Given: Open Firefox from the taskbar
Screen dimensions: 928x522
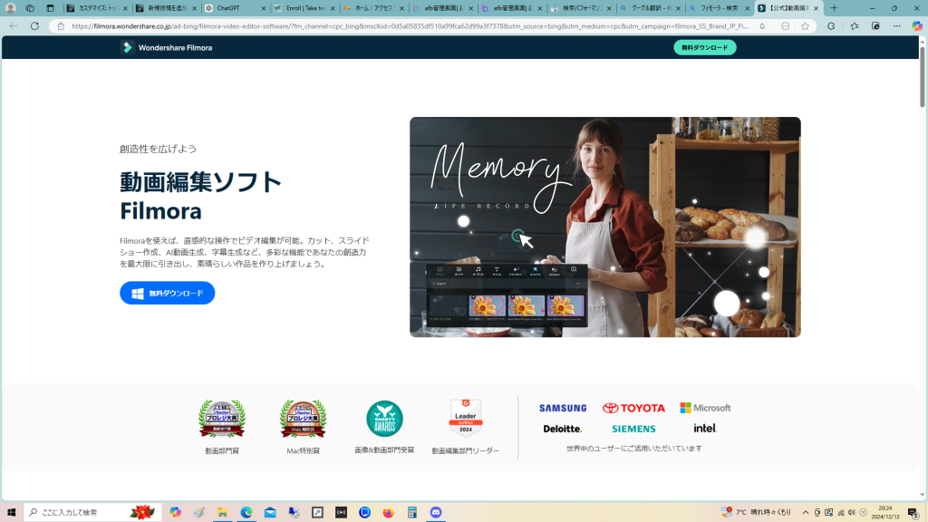Looking at the screenshot, I should 388,512.
